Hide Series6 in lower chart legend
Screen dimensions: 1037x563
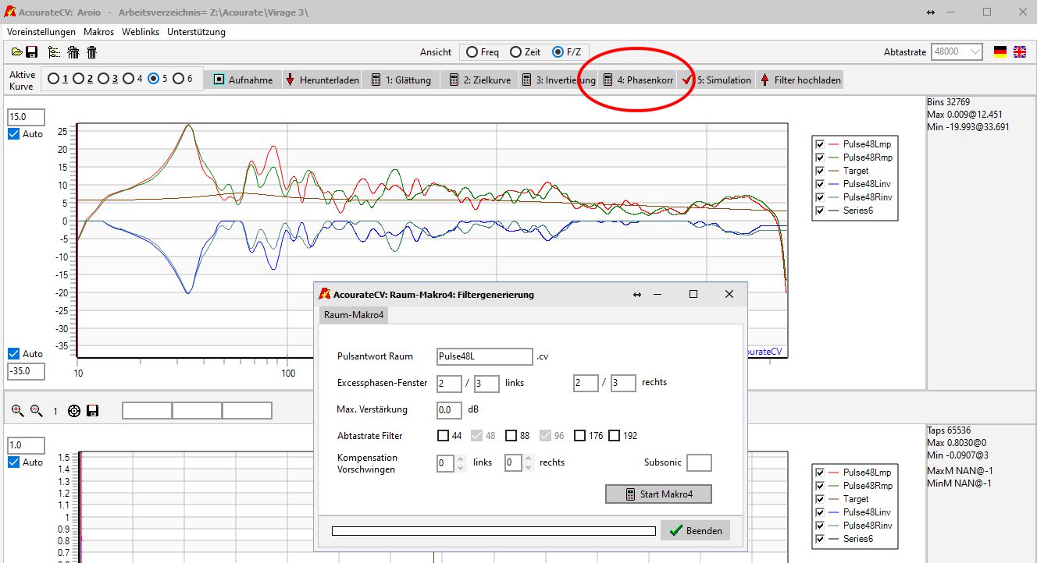(820, 539)
